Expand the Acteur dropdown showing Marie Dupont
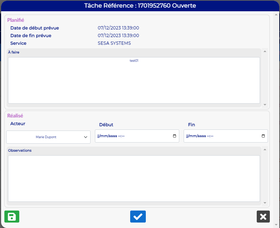Screen dimensions: 280x228 (48, 137)
